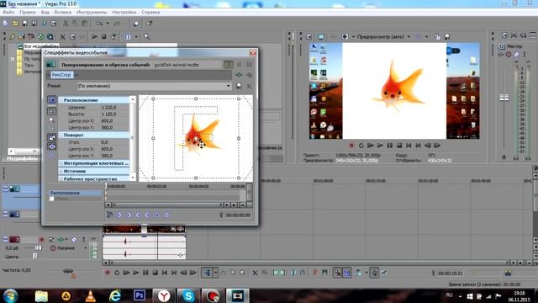538x303 pixels.
Task: Select timeline Normal Edit tool
Action: click(208, 273)
